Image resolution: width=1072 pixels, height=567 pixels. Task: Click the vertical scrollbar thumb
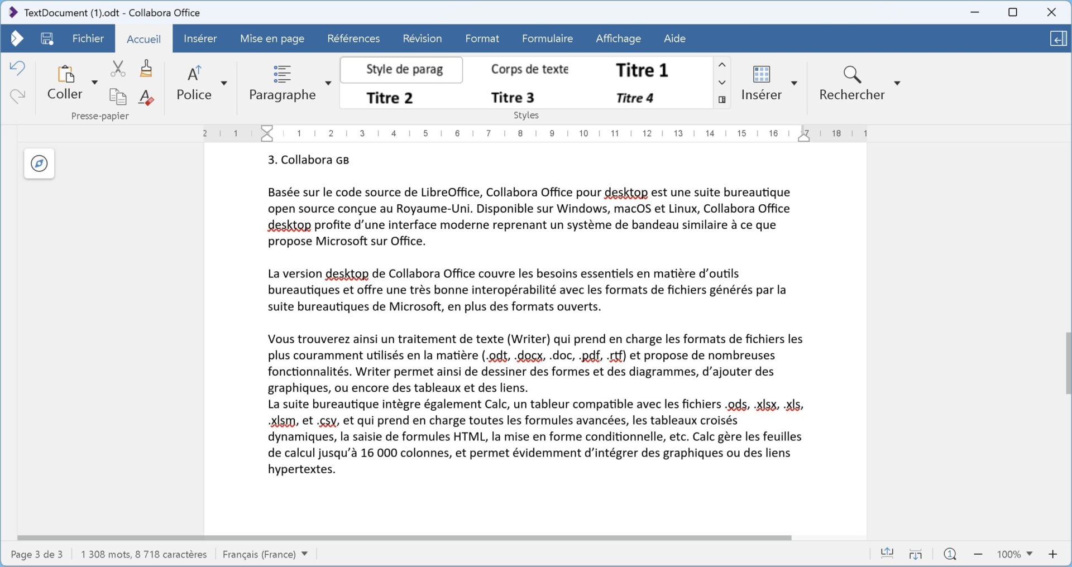[1068, 363]
